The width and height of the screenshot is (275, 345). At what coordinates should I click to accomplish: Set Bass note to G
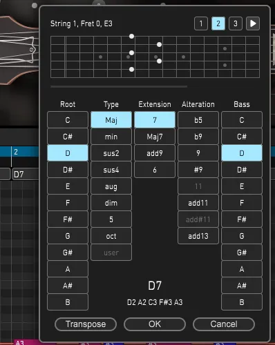coord(242,236)
